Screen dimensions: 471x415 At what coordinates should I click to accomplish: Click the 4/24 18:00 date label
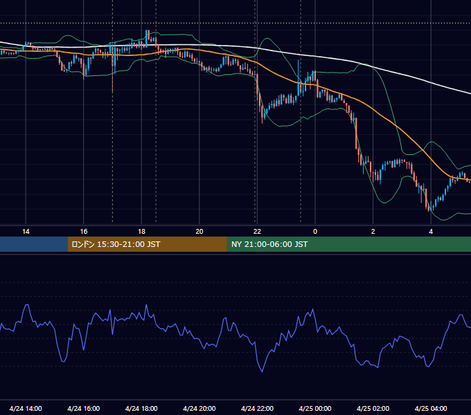(141, 408)
